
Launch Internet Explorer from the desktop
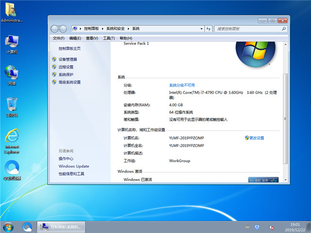pos(12,141)
